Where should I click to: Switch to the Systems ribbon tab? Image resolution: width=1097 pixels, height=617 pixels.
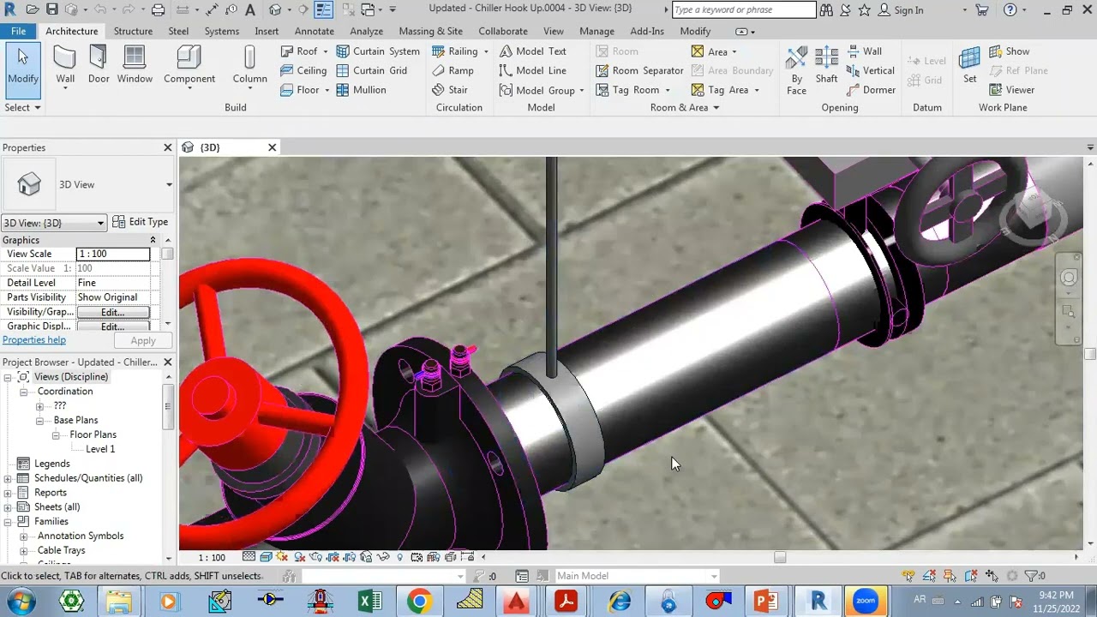(221, 31)
